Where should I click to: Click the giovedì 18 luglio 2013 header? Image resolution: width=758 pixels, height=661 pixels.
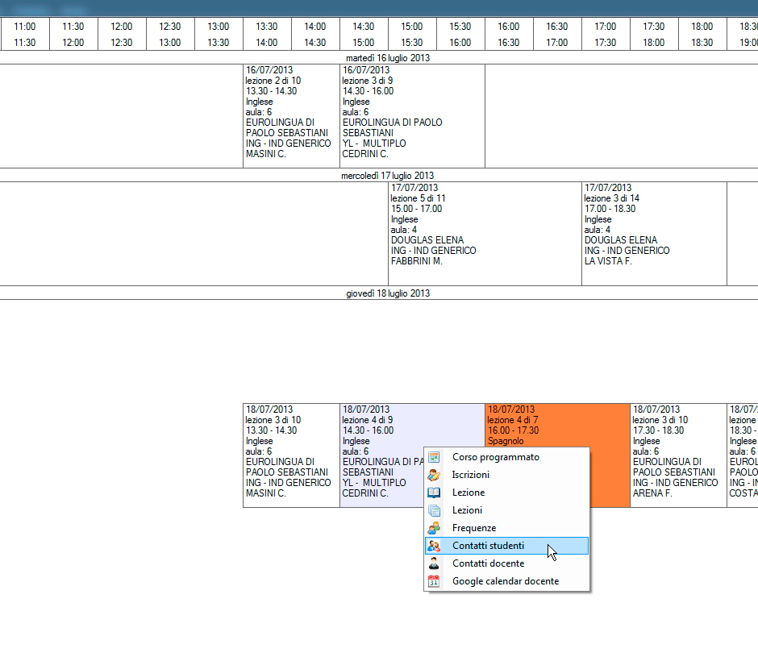388,293
